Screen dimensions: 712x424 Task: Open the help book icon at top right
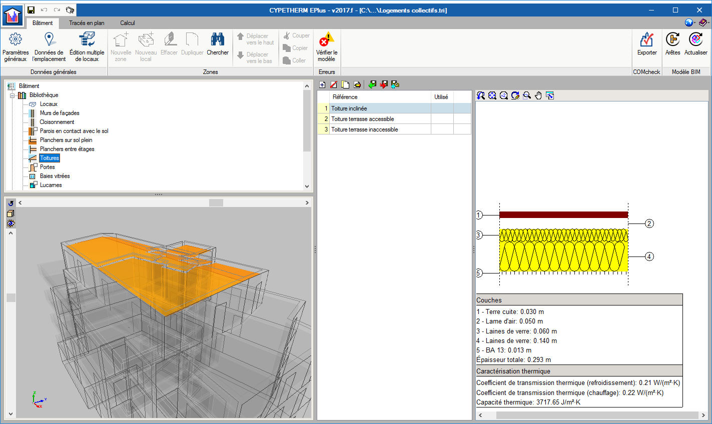703,22
